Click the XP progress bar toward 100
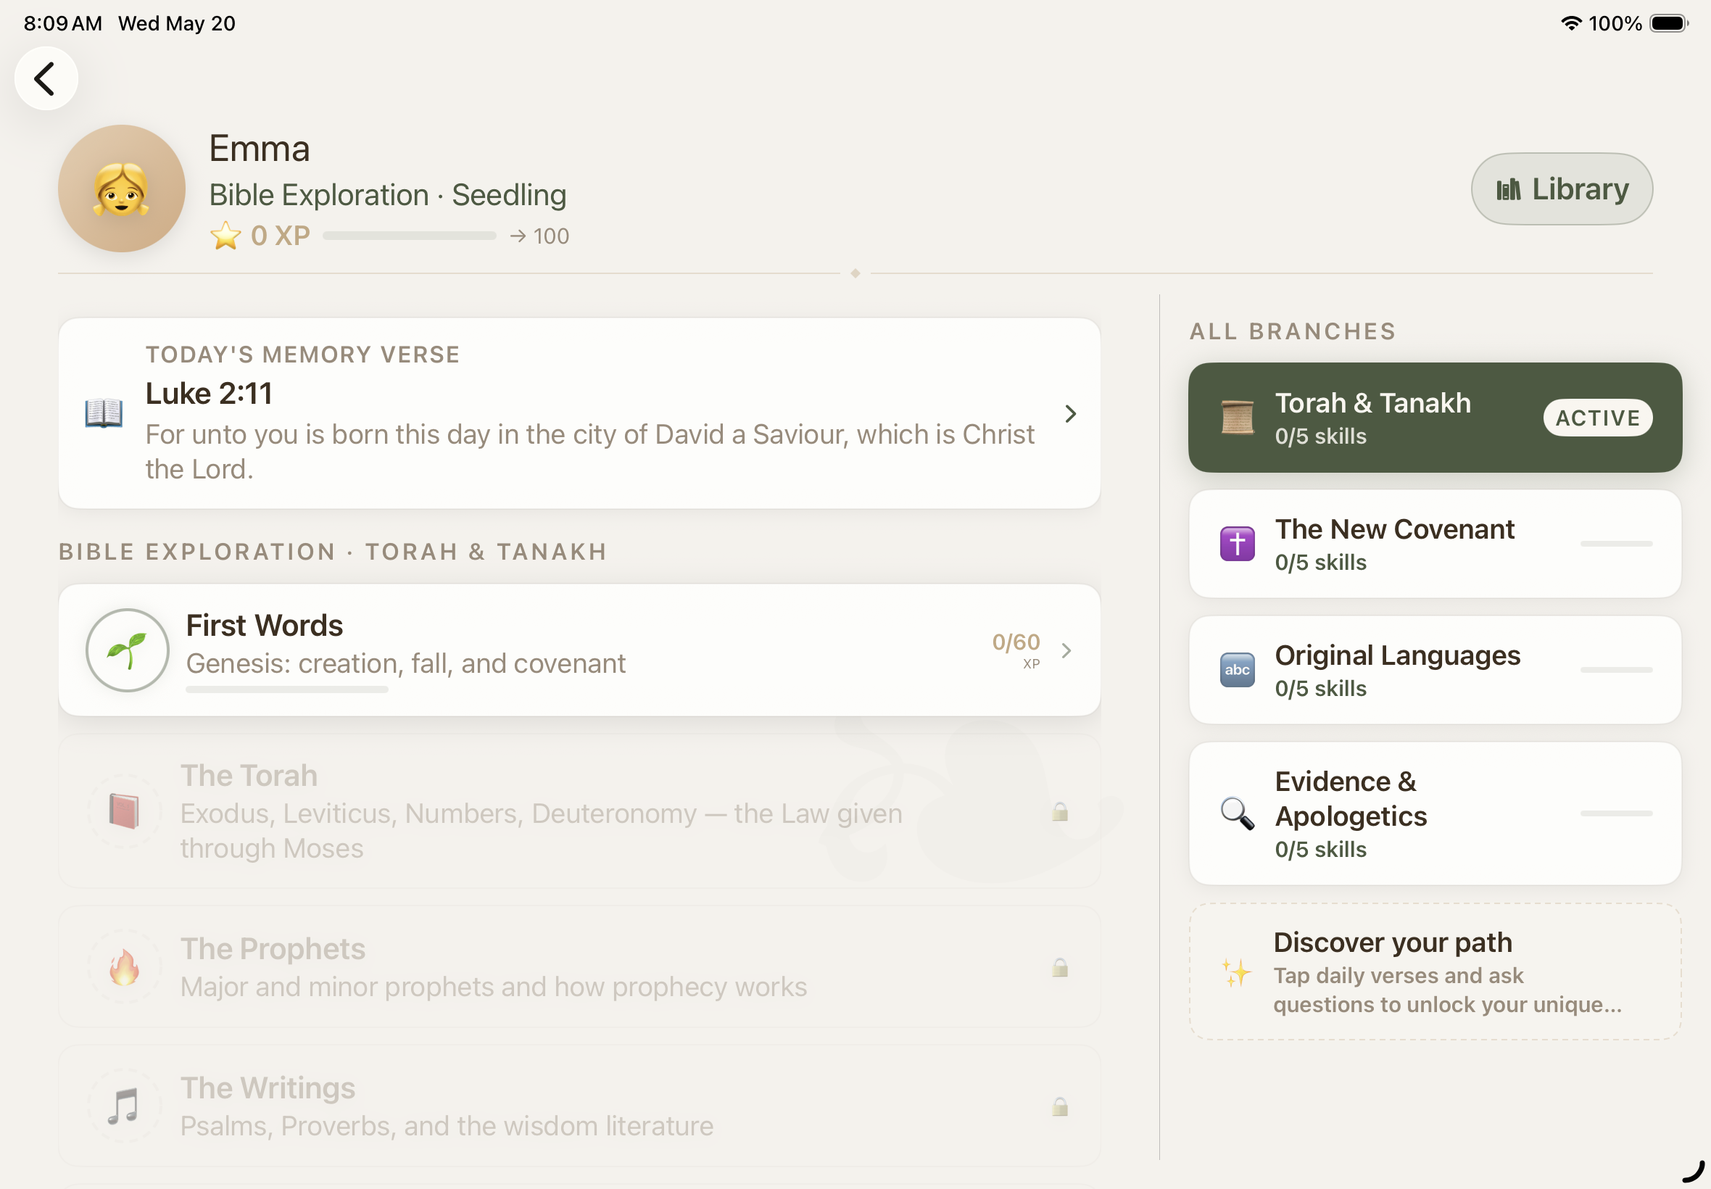Screen dimensions: 1711x1189 (409, 236)
